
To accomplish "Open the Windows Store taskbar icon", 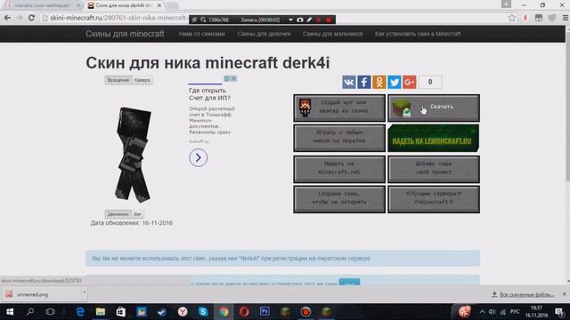I will click(x=121, y=312).
